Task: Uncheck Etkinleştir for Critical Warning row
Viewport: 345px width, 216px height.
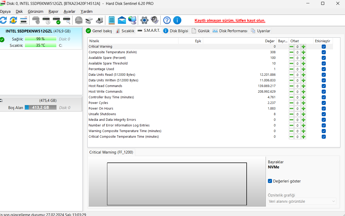Action: pyautogui.click(x=324, y=47)
